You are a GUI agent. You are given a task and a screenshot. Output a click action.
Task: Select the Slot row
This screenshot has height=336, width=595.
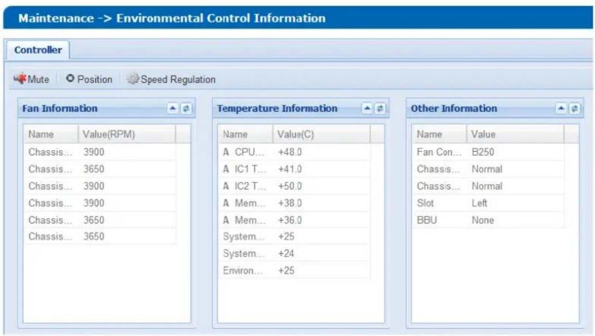pyautogui.click(x=488, y=203)
